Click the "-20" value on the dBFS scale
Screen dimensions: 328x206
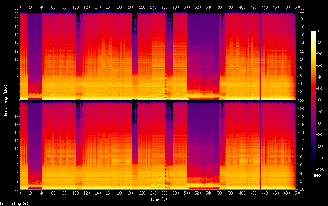pos(319,54)
